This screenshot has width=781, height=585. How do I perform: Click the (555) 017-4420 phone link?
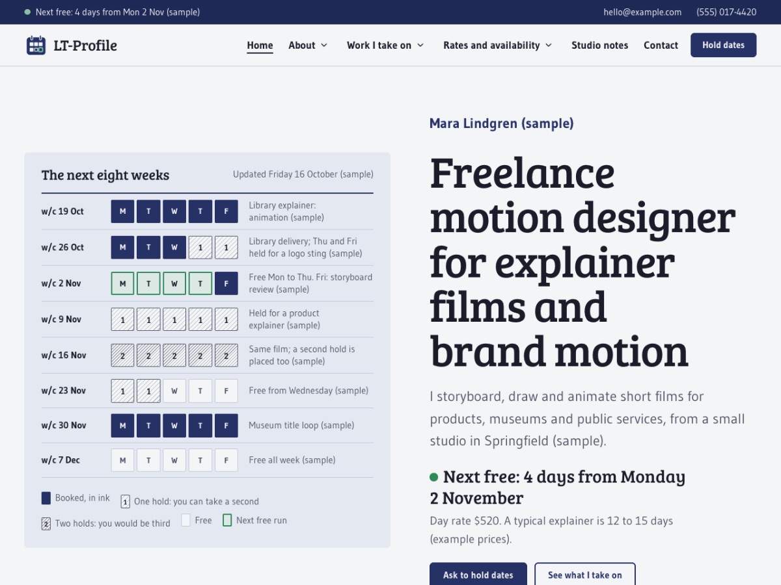point(726,12)
